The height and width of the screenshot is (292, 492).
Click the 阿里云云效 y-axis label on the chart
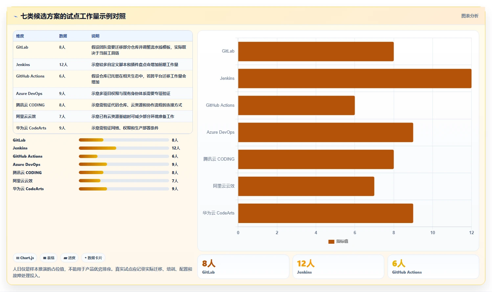224,186
